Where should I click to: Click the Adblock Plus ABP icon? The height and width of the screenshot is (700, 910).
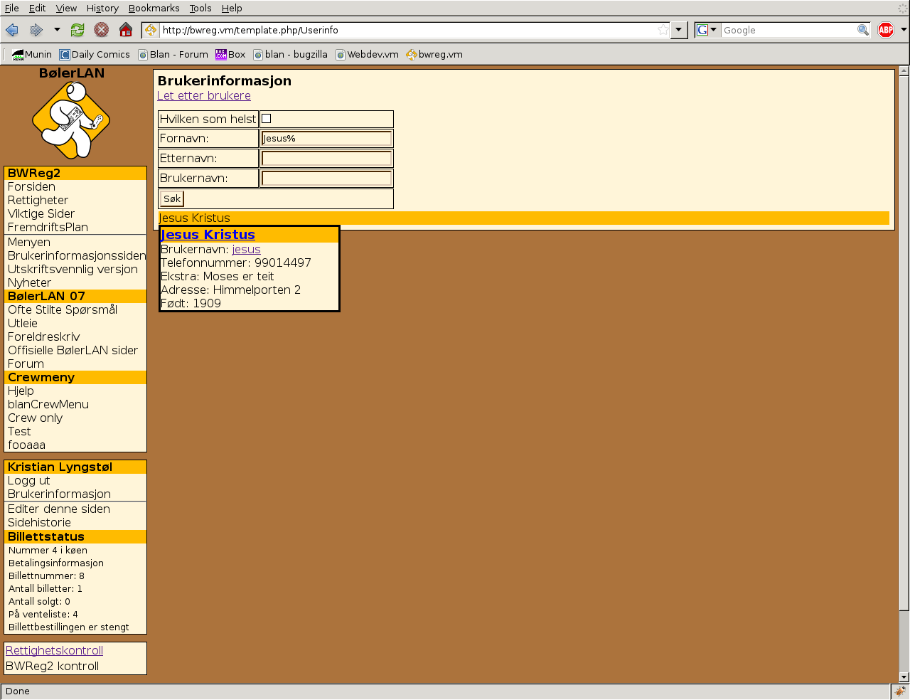[885, 30]
